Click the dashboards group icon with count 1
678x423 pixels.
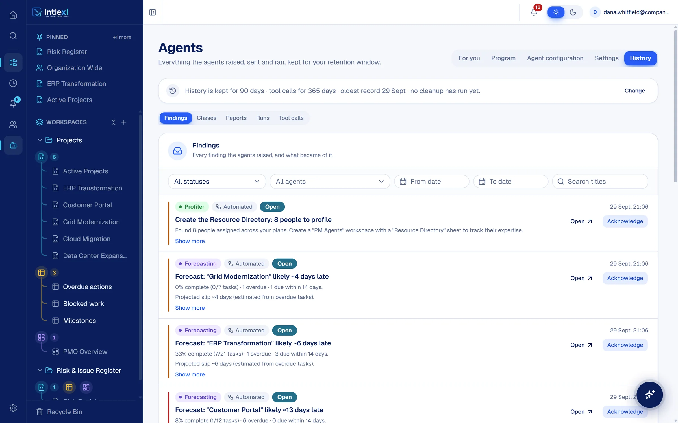click(41, 338)
